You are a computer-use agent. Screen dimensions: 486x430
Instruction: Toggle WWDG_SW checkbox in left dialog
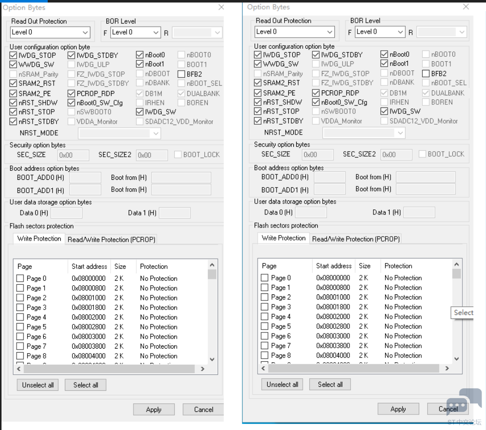[x=13, y=64]
